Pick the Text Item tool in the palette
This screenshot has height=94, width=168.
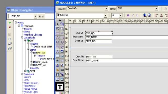(62, 61)
